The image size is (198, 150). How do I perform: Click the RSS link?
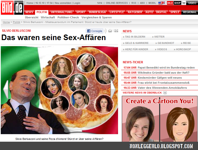tap(134, 3)
